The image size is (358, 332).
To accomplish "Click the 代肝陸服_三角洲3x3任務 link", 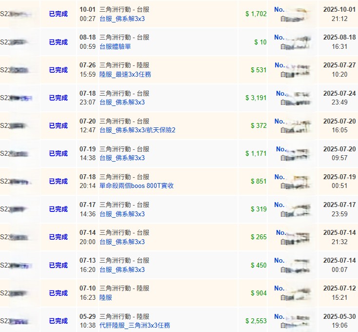I will (x=135, y=325).
